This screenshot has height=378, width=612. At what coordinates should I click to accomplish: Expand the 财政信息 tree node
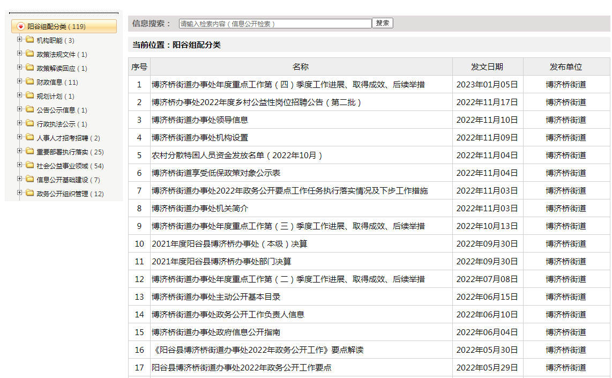click(19, 81)
